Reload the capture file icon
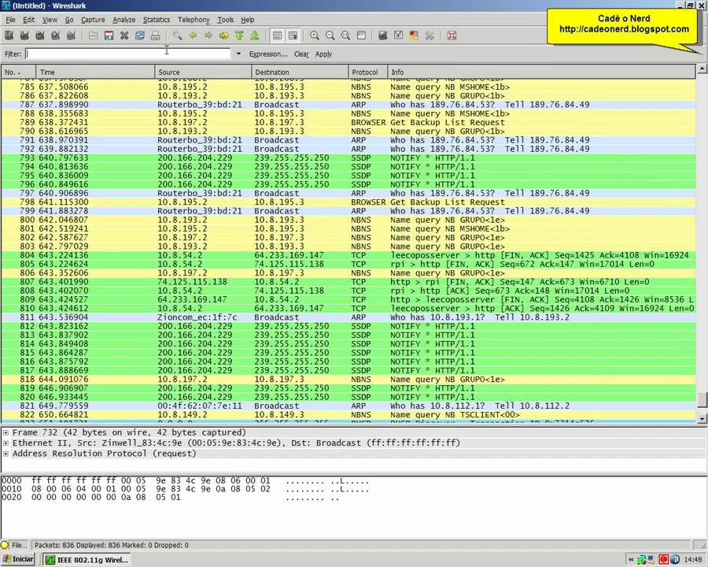The width and height of the screenshot is (708, 567). click(x=140, y=35)
